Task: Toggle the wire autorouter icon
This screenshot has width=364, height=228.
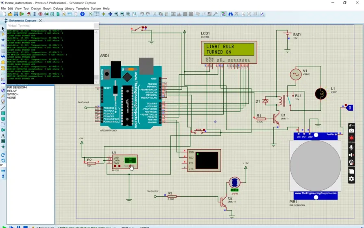Action: (x=224, y=14)
